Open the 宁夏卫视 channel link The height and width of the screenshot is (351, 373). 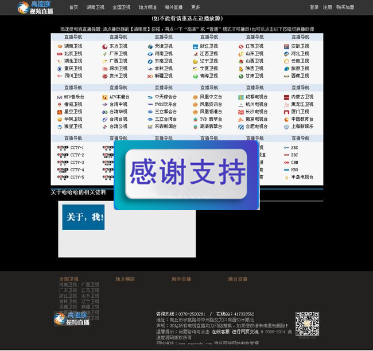pyautogui.click(x=209, y=69)
